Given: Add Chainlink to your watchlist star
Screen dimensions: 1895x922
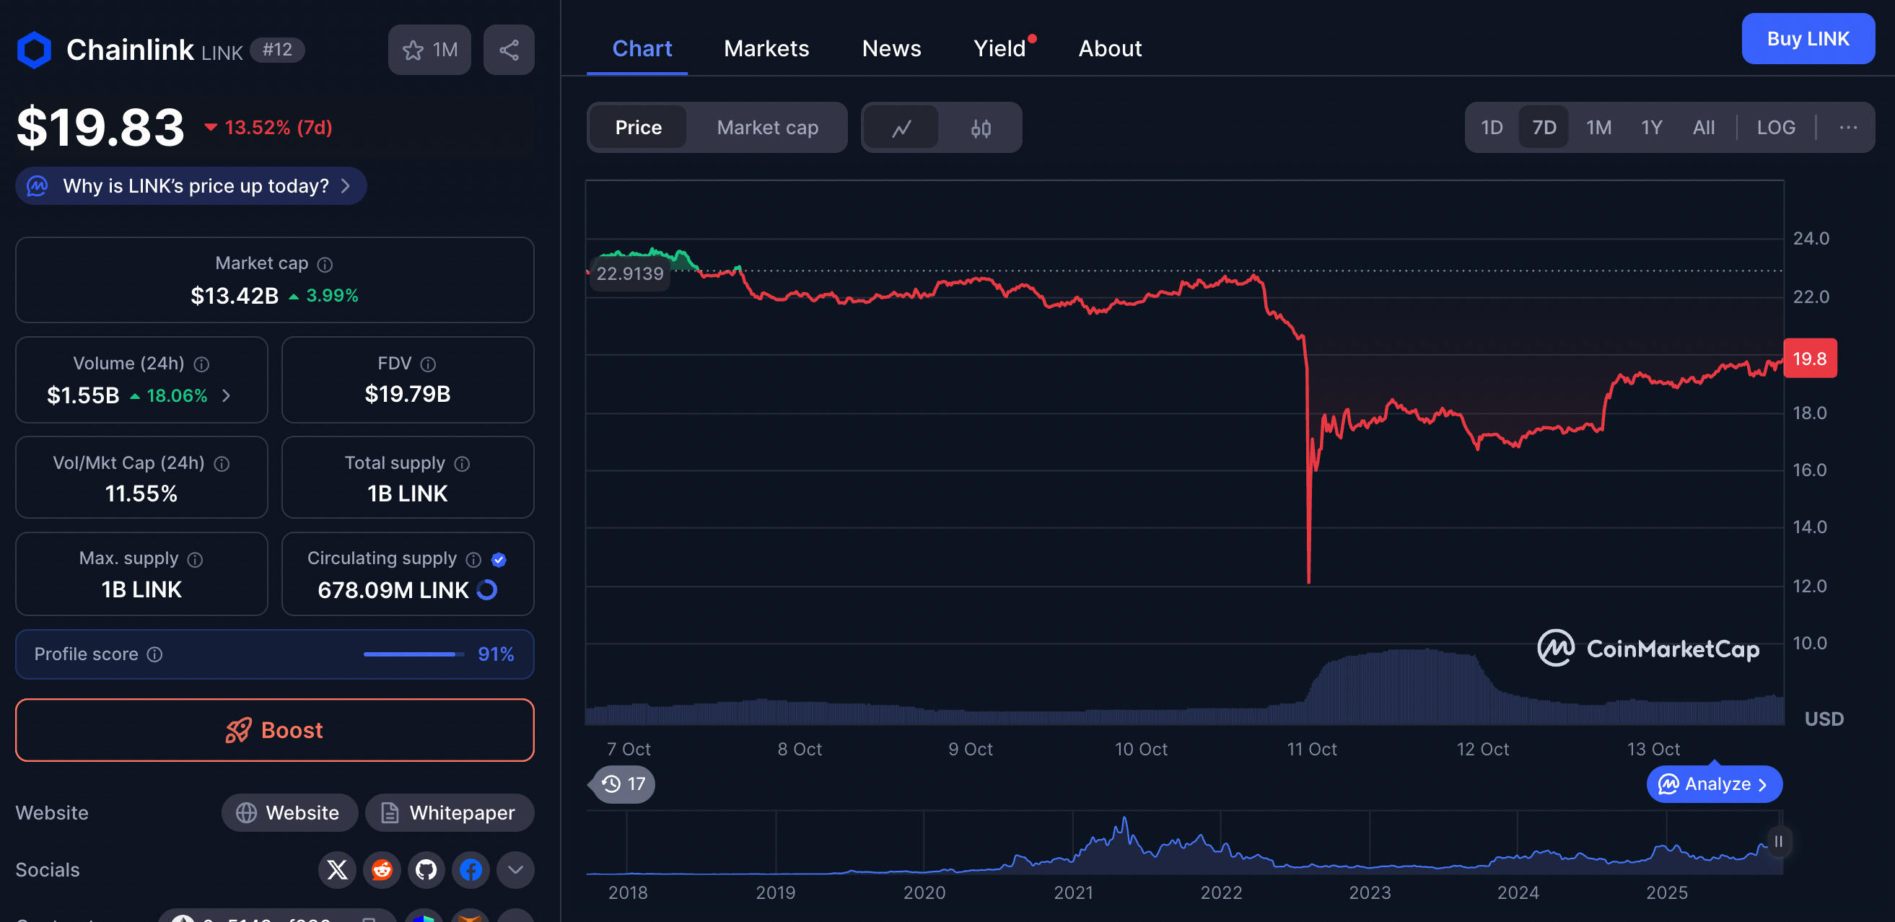Looking at the screenshot, I should coord(413,49).
